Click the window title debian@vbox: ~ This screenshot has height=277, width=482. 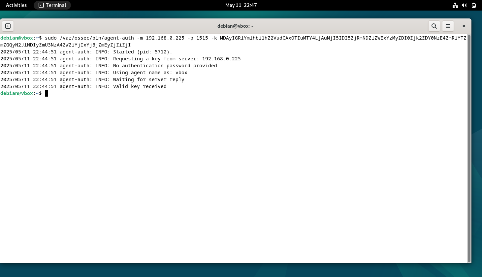(235, 26)
